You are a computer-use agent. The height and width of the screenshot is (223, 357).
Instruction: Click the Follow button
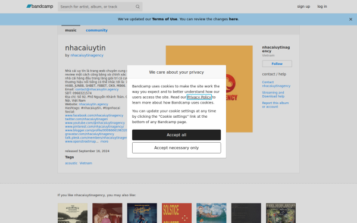pos(277,64)
